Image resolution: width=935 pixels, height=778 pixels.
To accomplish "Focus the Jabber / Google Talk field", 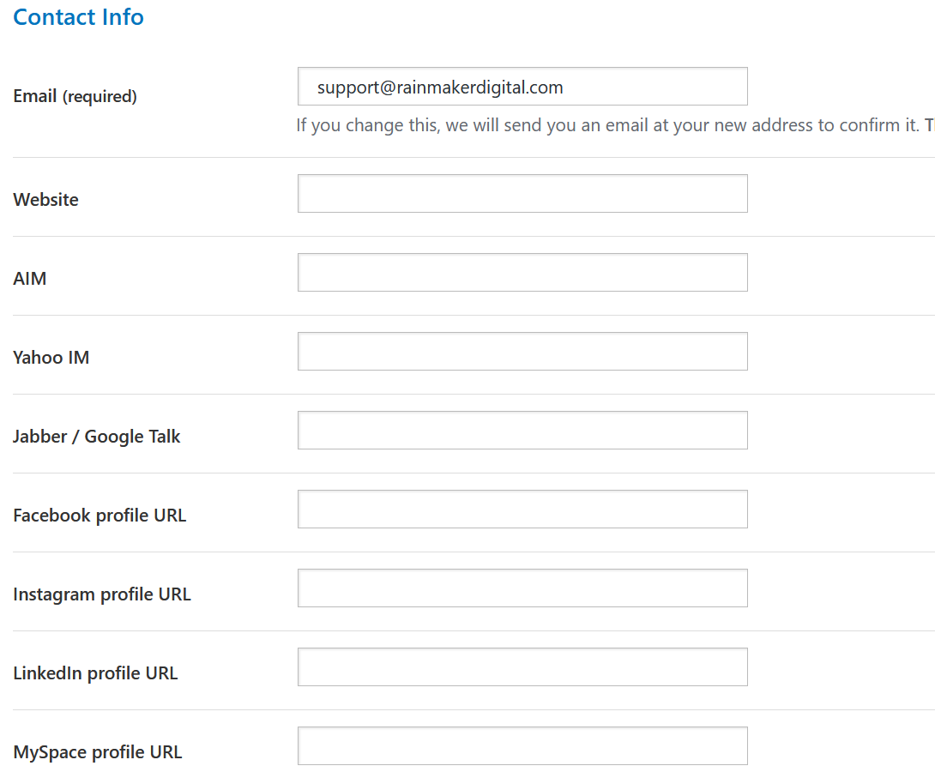I will 522,431.
